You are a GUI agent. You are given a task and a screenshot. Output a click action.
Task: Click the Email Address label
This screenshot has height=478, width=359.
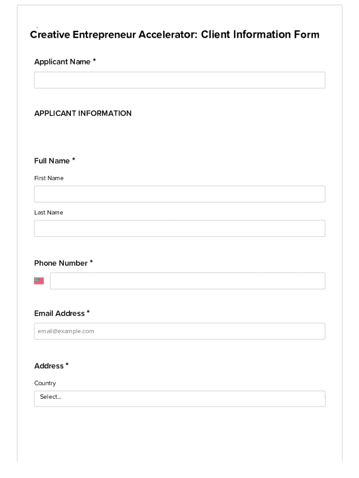tap(59, 314)
